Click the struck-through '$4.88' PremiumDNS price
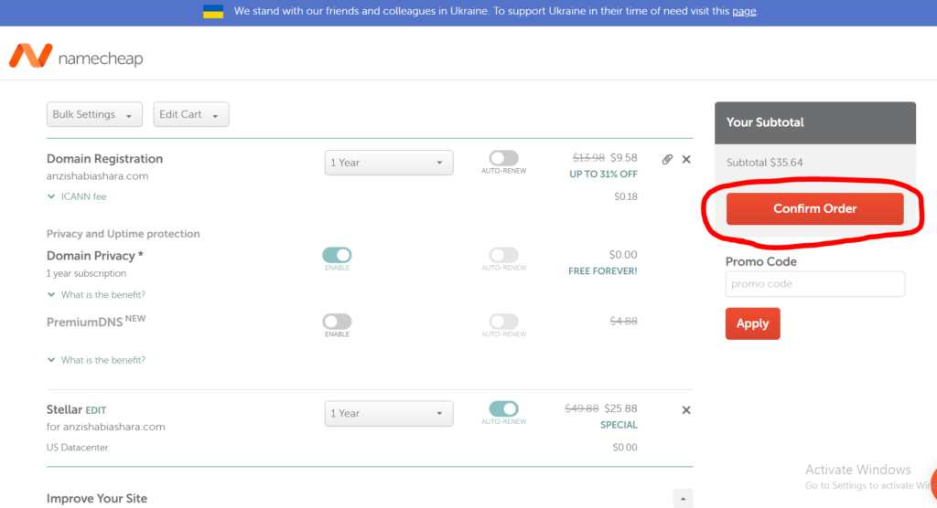Screen dimensions: 937x508 [x=623, y=322]
